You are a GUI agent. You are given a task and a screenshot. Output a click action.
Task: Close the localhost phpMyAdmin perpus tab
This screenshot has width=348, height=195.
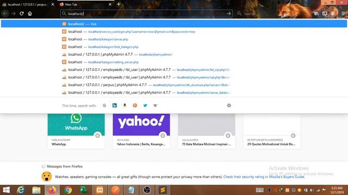53,4
